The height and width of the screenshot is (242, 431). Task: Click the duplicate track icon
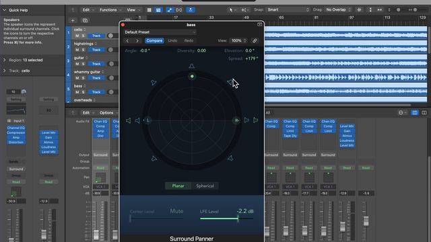click(85, 20)
